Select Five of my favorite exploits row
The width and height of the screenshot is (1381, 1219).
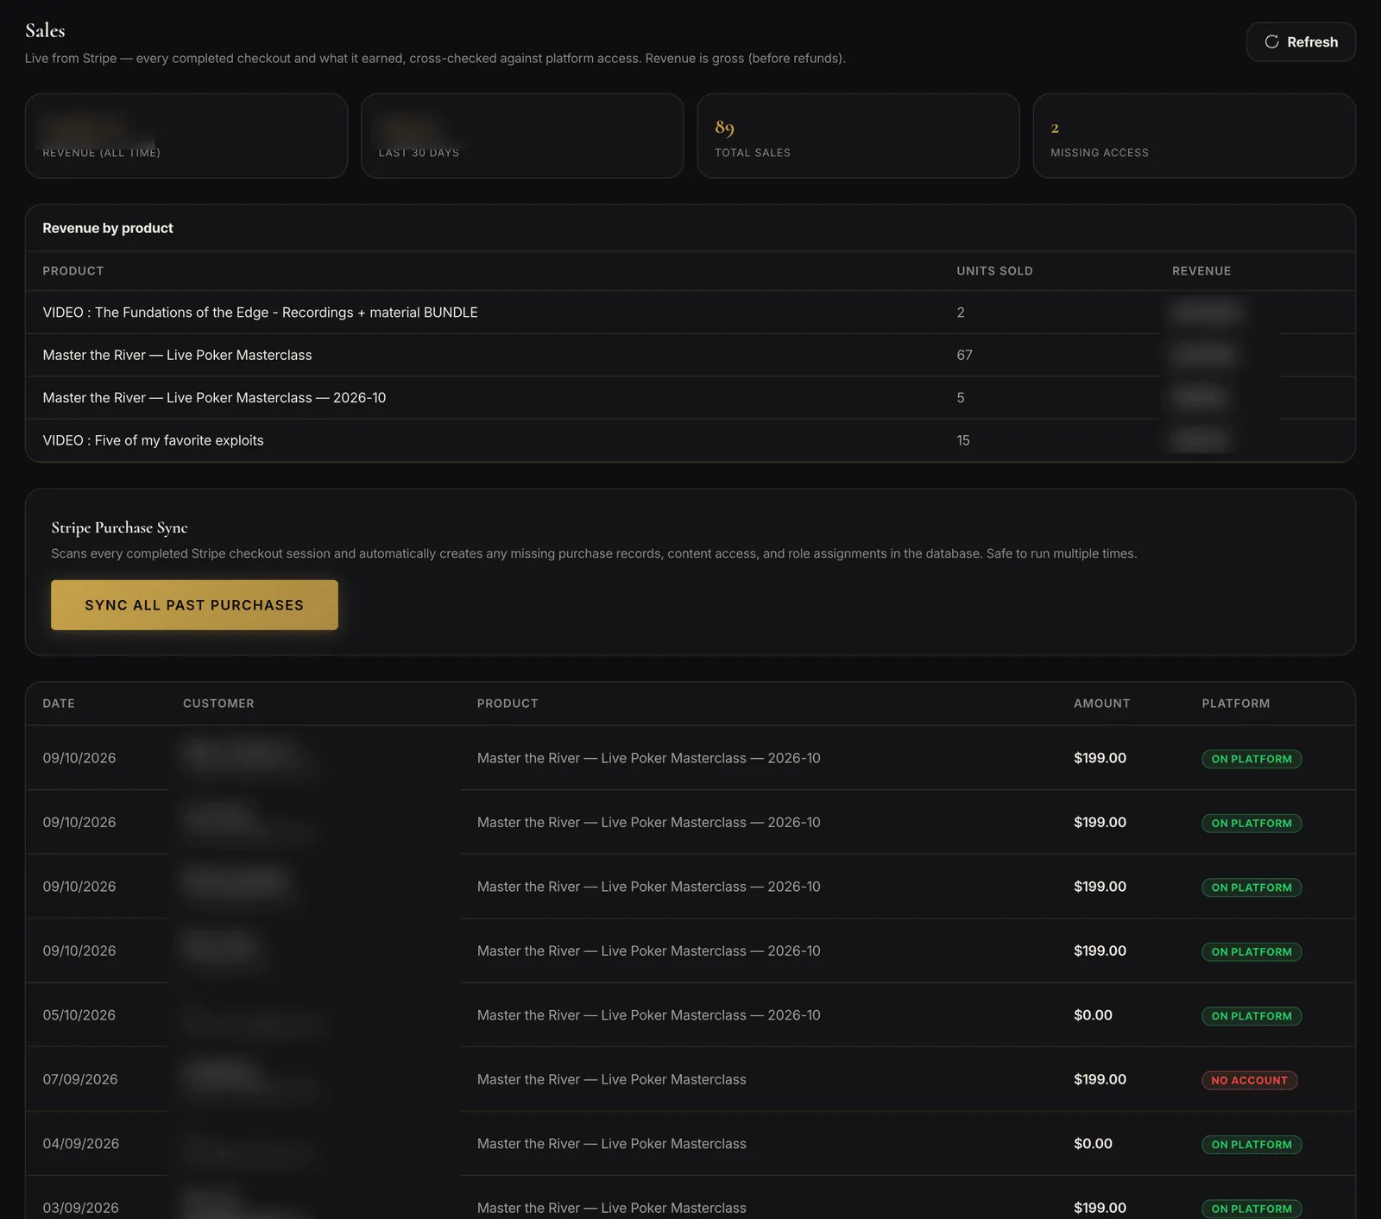point(690,440)
